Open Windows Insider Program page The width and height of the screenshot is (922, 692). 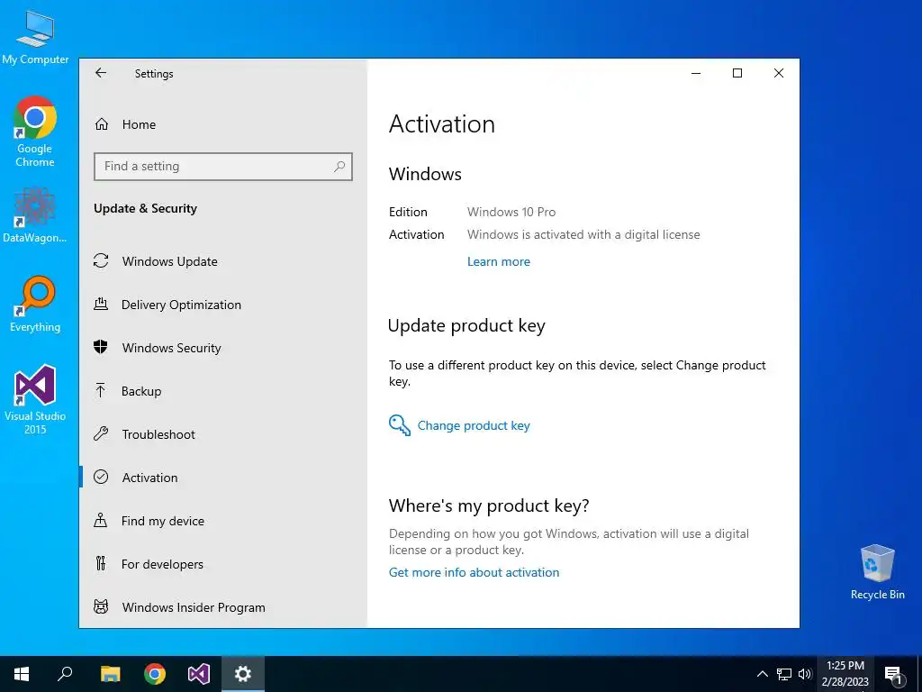(x=223, y=607)
